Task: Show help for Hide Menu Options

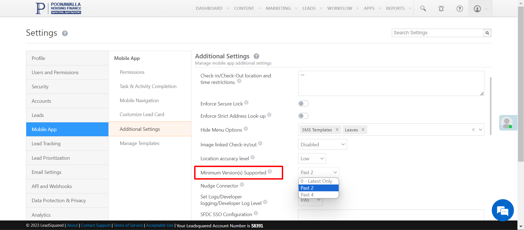Action: [x=246, y=129]
